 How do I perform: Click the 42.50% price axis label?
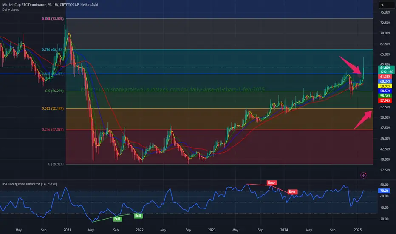coord(385,149)
